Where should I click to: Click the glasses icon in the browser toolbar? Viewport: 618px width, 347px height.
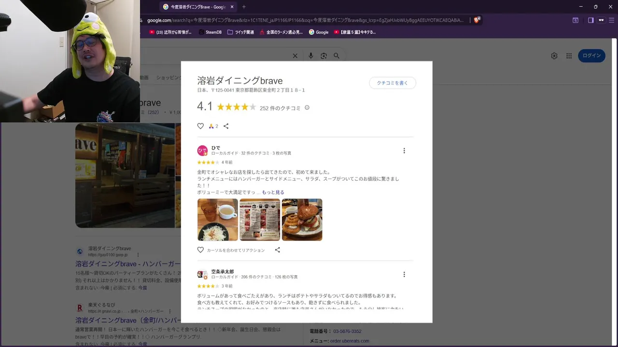[601, 20]
